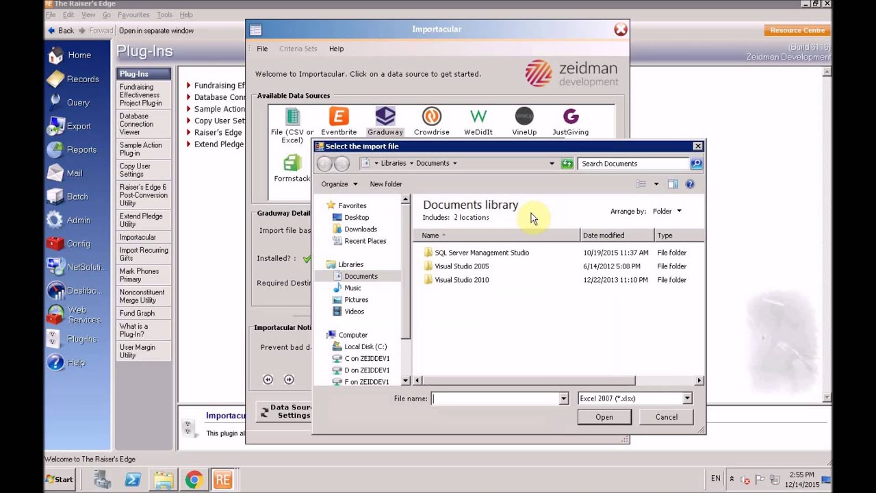Click the Data Source Settings button

[285, 412]
